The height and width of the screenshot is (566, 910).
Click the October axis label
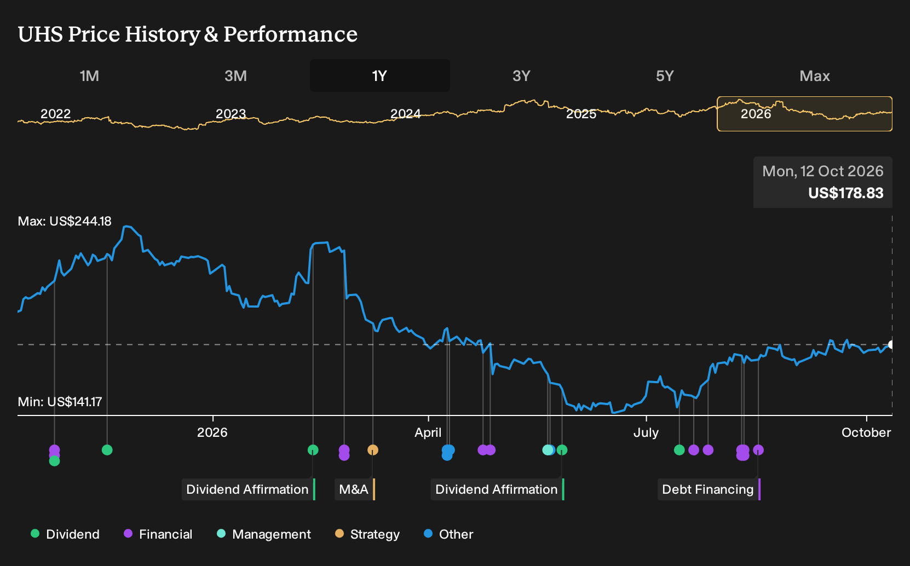pos(866,432)
